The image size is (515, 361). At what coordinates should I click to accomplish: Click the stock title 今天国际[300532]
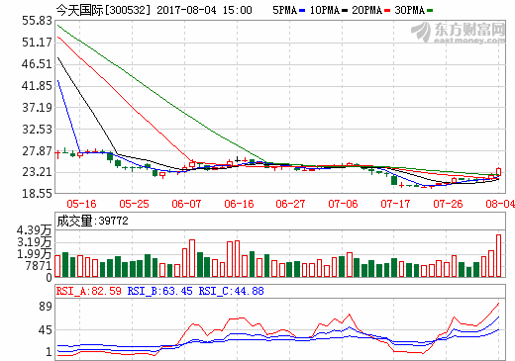pyautogui.click(x=103, y=10)
